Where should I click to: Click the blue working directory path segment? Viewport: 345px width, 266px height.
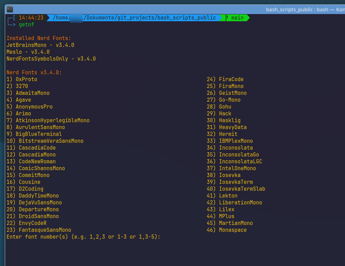[134, 18]
